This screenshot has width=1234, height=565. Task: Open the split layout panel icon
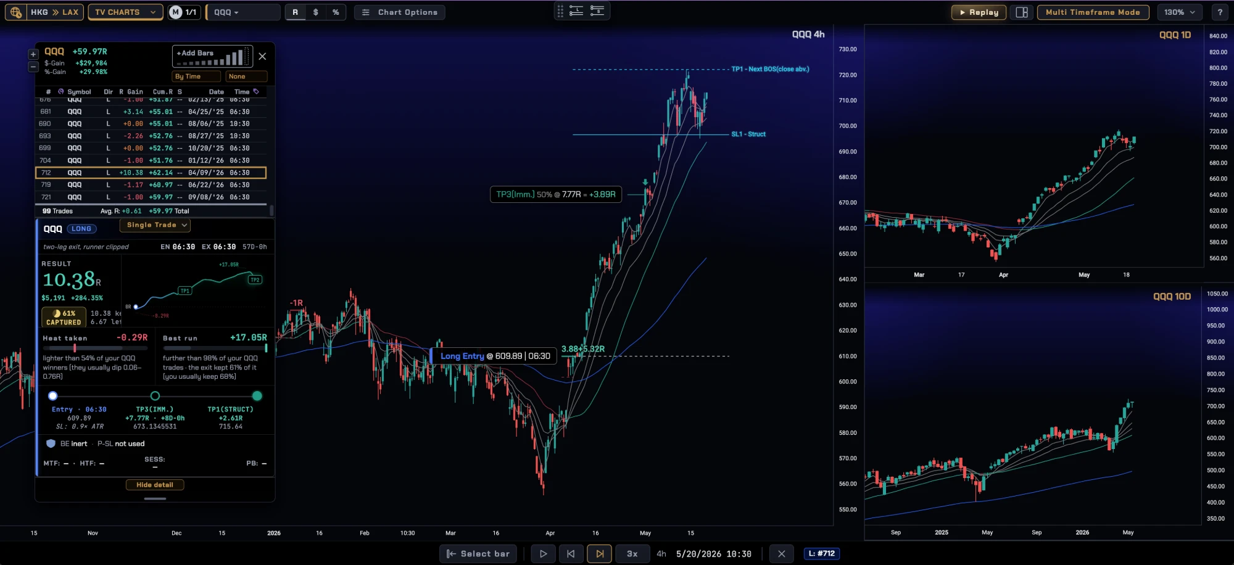[1022, 12]
